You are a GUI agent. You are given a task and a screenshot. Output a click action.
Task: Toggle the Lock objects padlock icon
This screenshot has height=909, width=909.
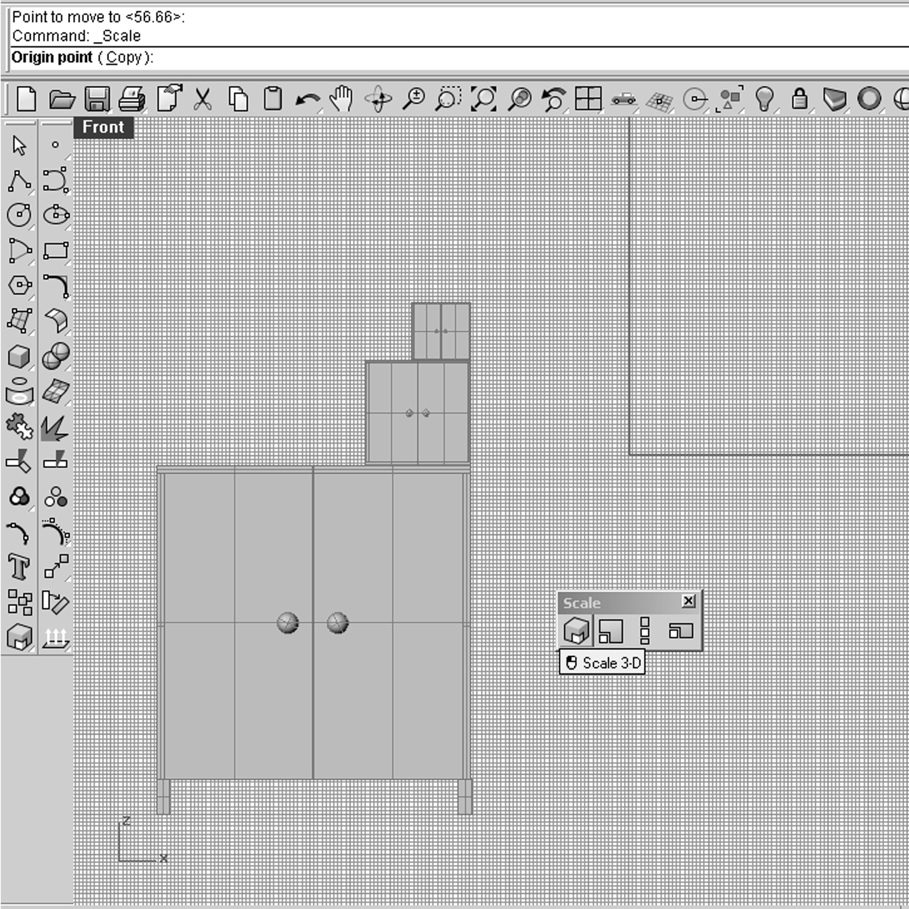[x=799, y=99]
